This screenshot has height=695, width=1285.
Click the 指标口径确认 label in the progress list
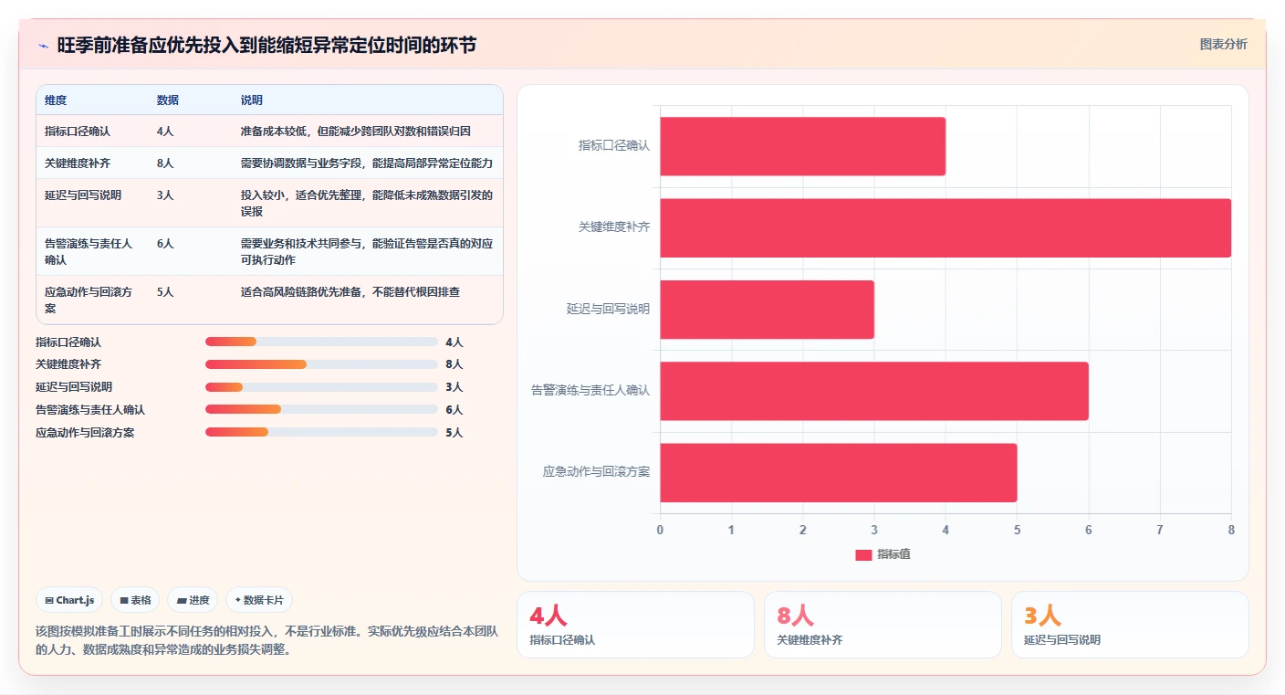(68, 342)
